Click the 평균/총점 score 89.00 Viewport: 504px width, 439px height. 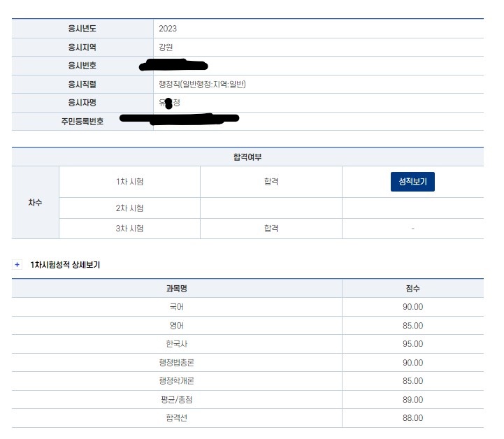[x=412, y=400]
